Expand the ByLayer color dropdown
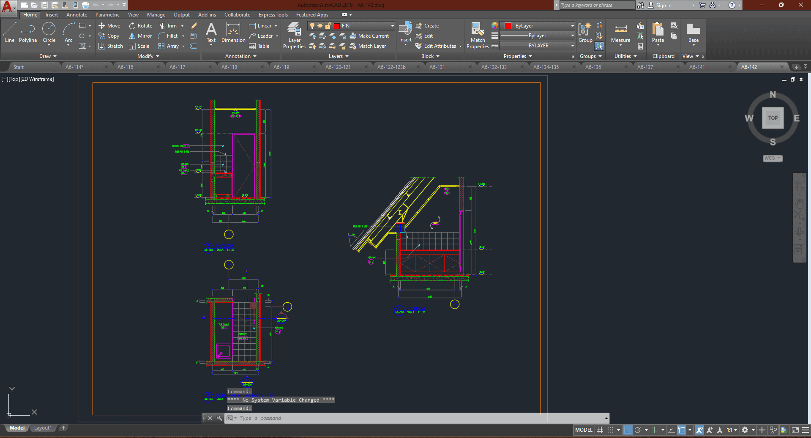Viewport: 811px width, 438px height. click(572, 26)
